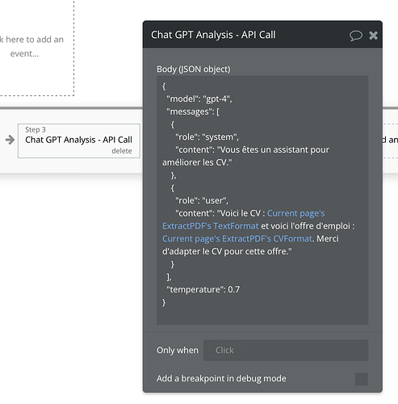
Task: Click the "messages": [ line
Action: pos(193,112)
